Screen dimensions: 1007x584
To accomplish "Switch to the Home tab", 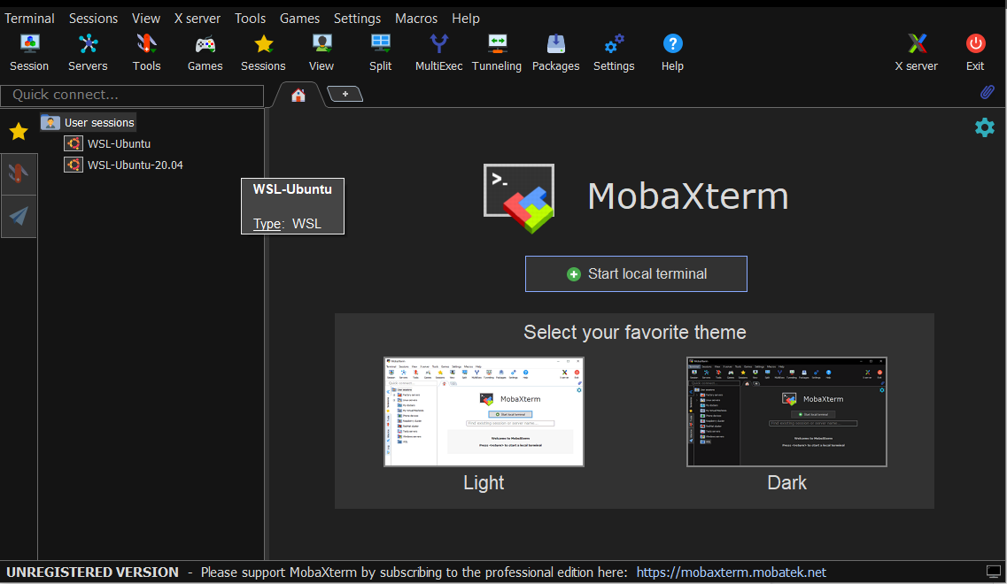I will 298,96.
